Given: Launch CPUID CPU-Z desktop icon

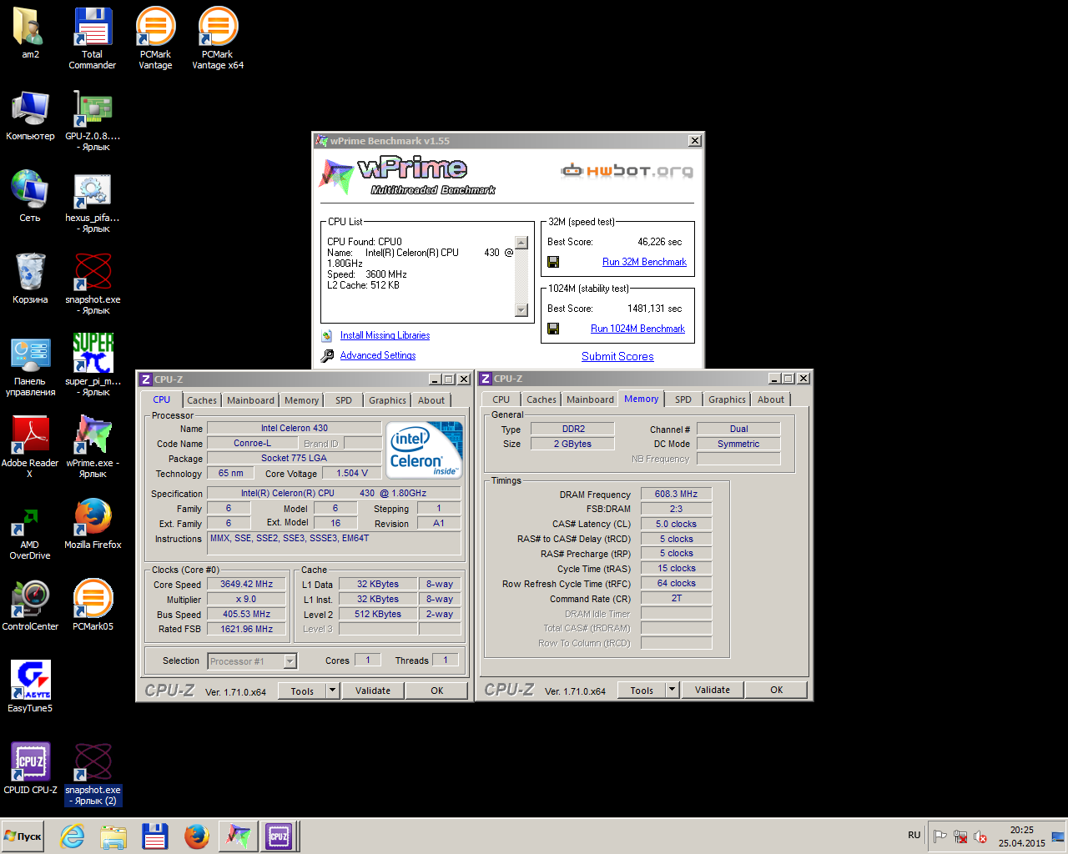Looking at the screenshot, I should (30, 768).
